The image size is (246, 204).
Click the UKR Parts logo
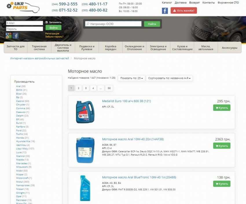pyautogui.click(x=23, y=7)
